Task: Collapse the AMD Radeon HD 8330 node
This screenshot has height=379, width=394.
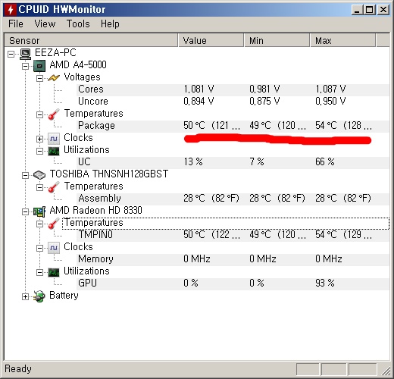Action: [25, 211]
